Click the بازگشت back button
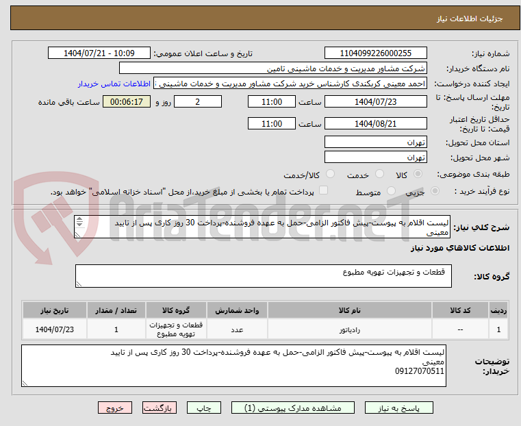This screenshot has height=426, width=521. 160,408
